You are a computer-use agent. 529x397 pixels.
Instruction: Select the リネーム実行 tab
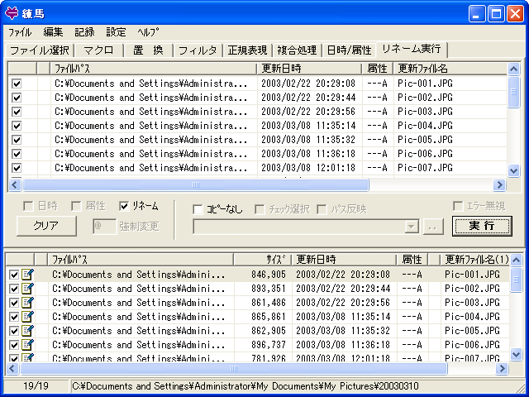click(412, 49)
